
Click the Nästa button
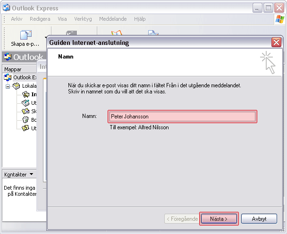tap(218, 219)
